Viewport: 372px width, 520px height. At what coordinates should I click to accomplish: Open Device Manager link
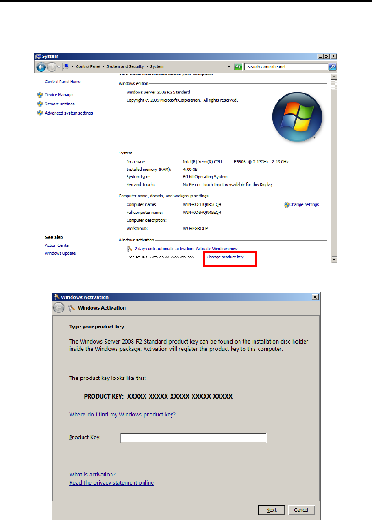pos(60,95)
